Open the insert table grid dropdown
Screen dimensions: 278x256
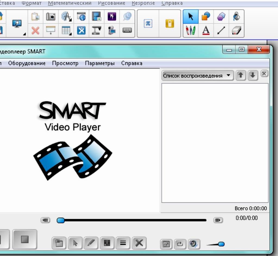pos(66,30)
